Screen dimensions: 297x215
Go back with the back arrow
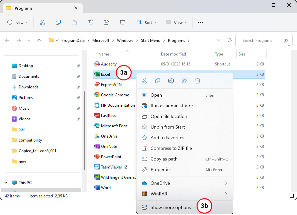(x=7, y=41)
